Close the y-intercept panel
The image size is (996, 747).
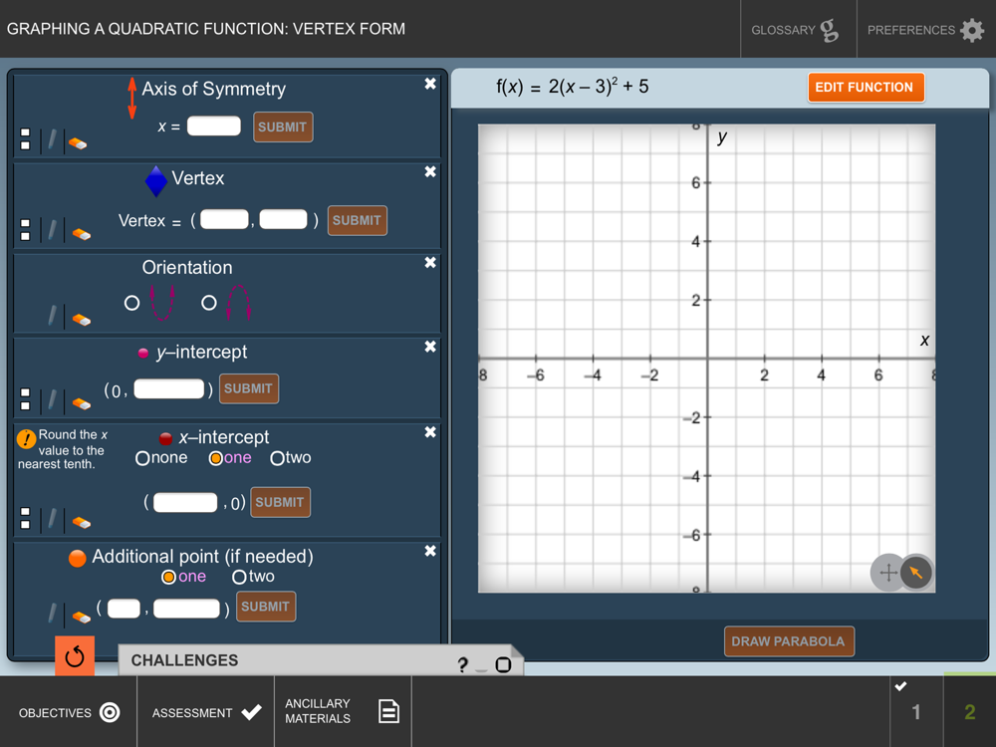pos(430,347)
